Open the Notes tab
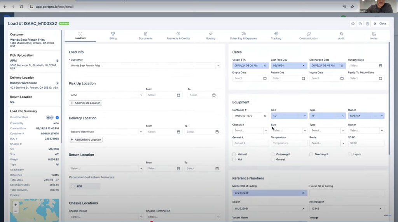 coord(374,36)
